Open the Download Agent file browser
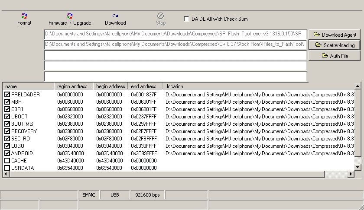This screenshot has height=210, width=364. (335, 35)
